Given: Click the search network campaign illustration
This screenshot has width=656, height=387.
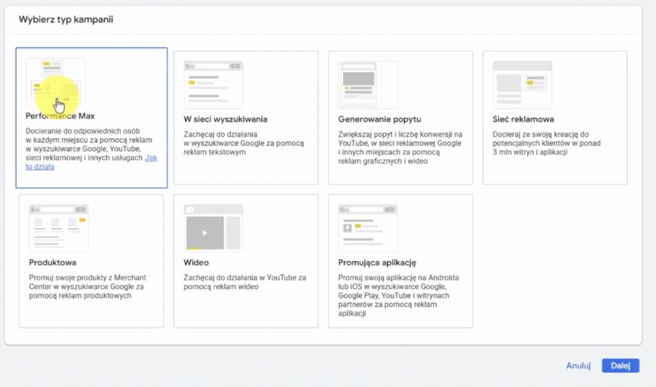Looking at the screenshot, I should [x=213, y=85].
